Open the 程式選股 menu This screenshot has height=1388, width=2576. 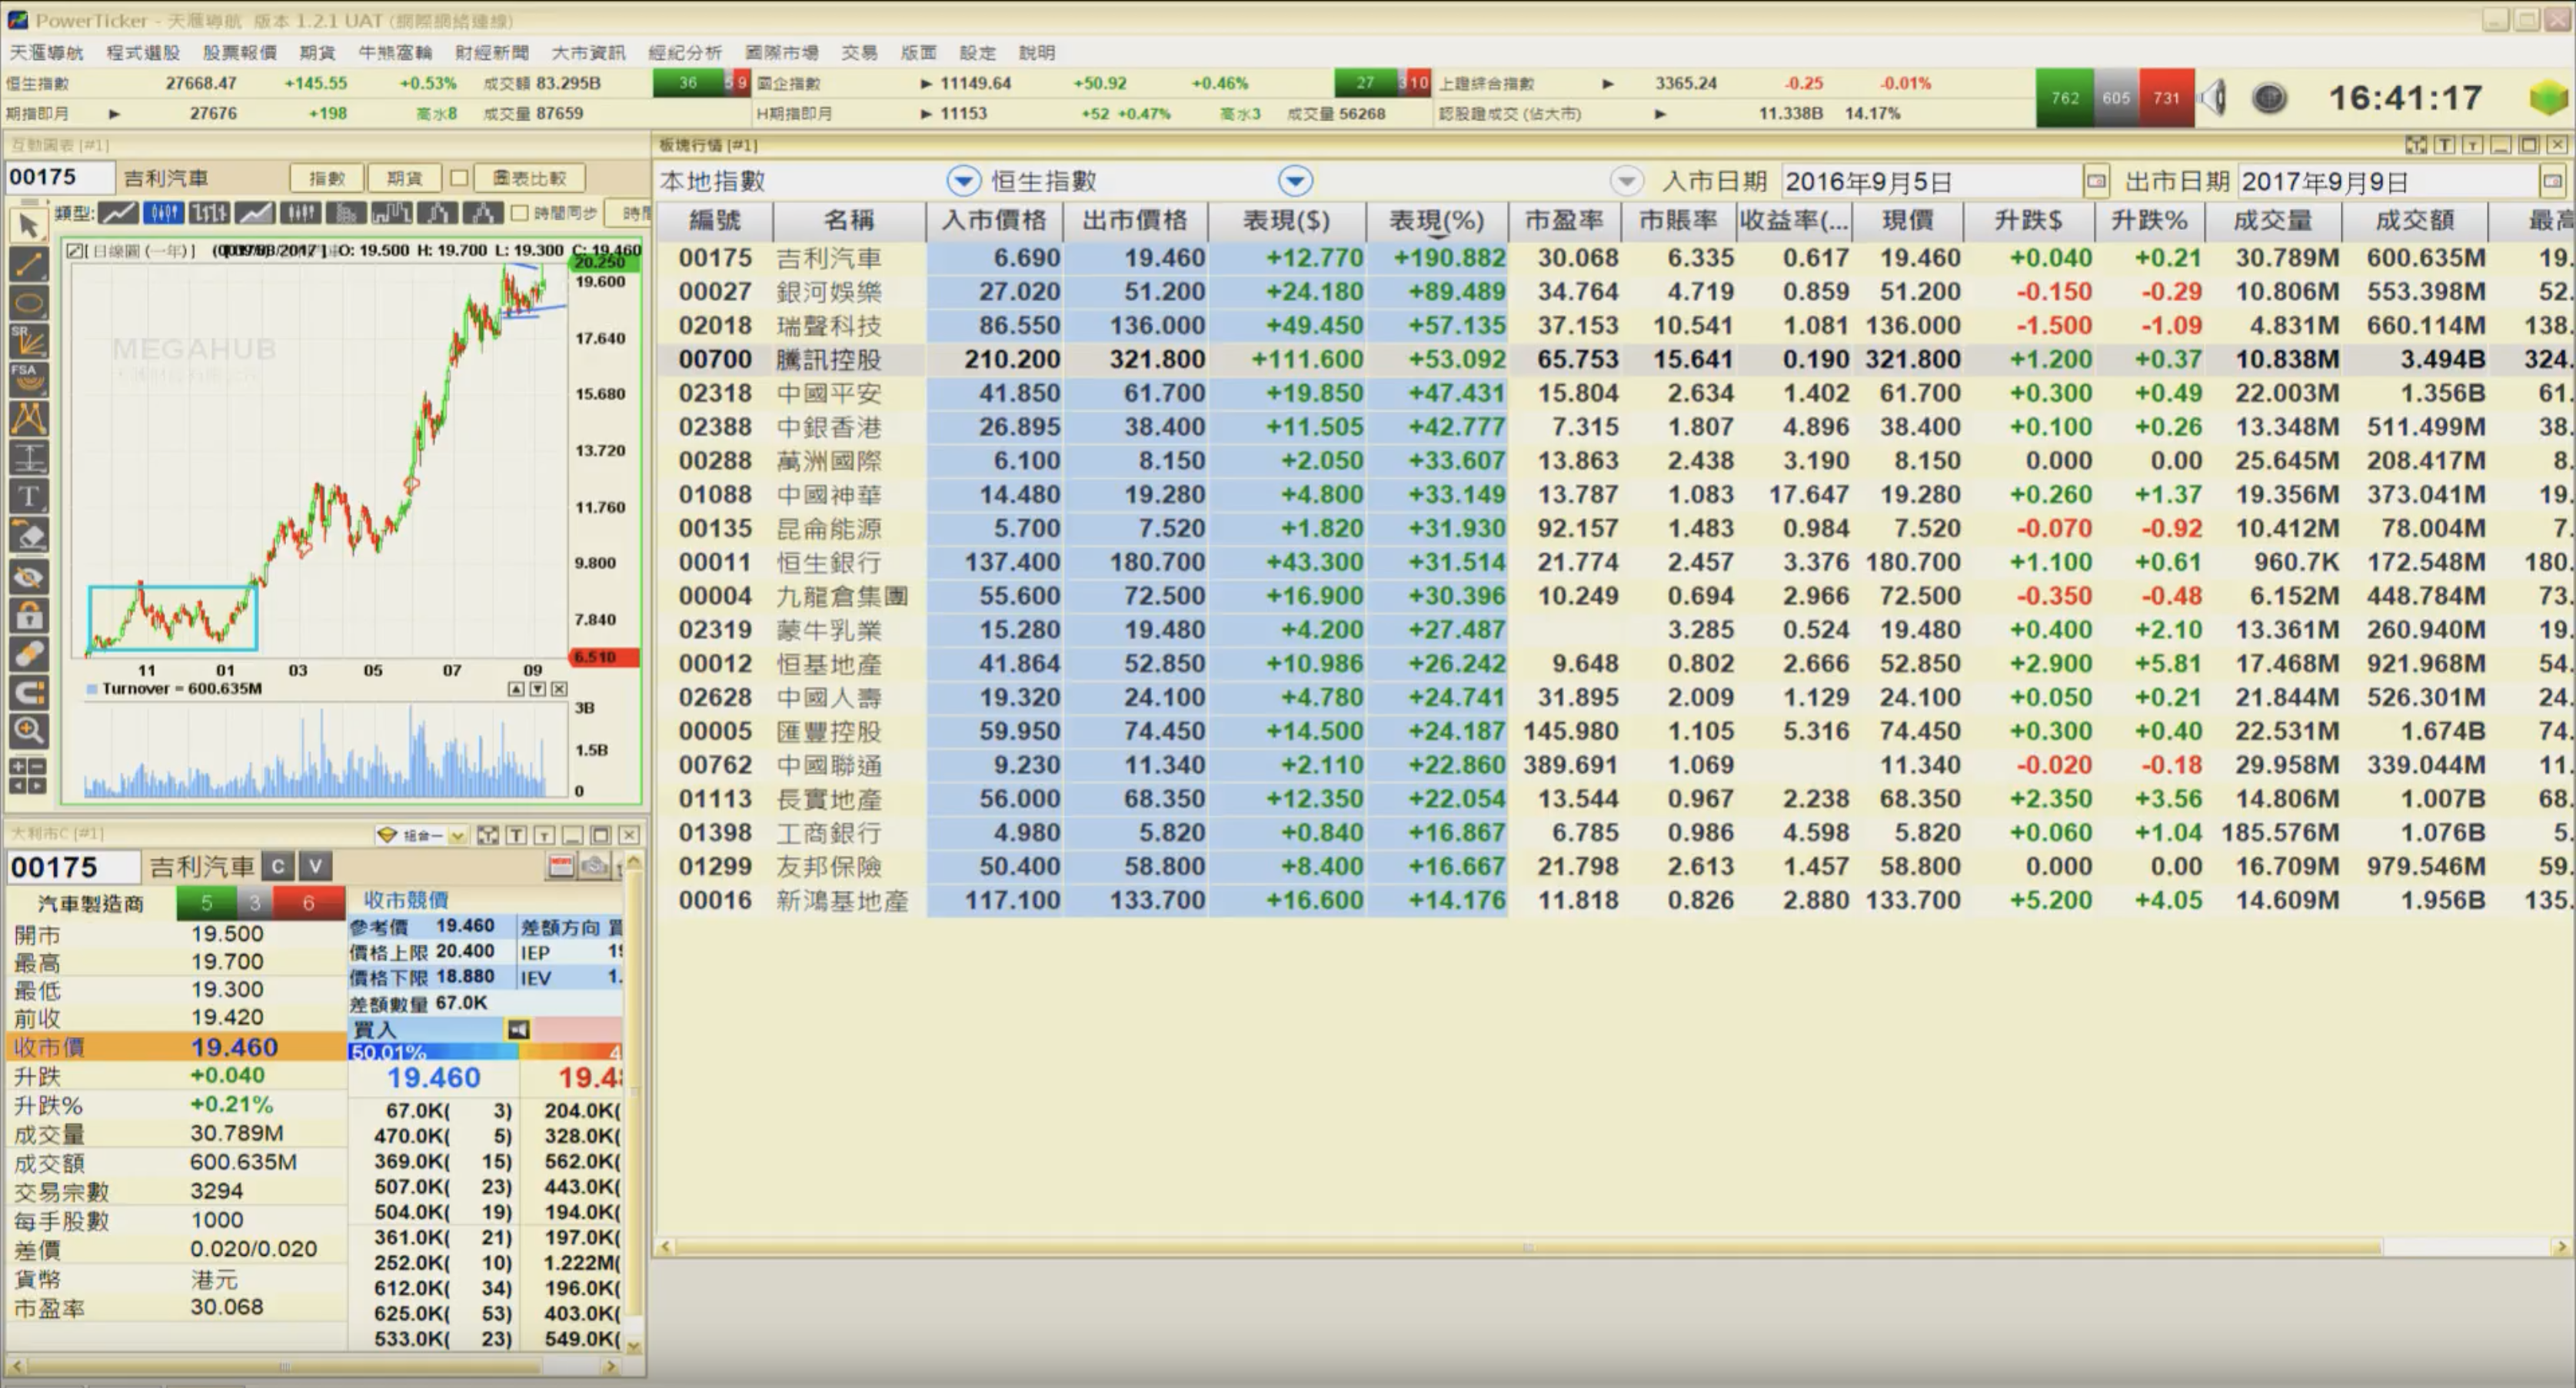[143, 53]
